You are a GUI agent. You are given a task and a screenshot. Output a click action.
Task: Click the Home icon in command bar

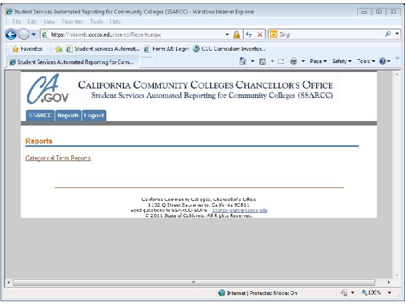click(x=243, y=61)
